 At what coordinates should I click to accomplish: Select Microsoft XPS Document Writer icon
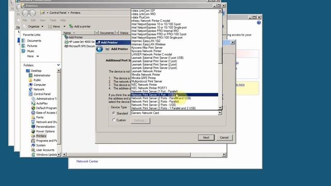(67, 46)
